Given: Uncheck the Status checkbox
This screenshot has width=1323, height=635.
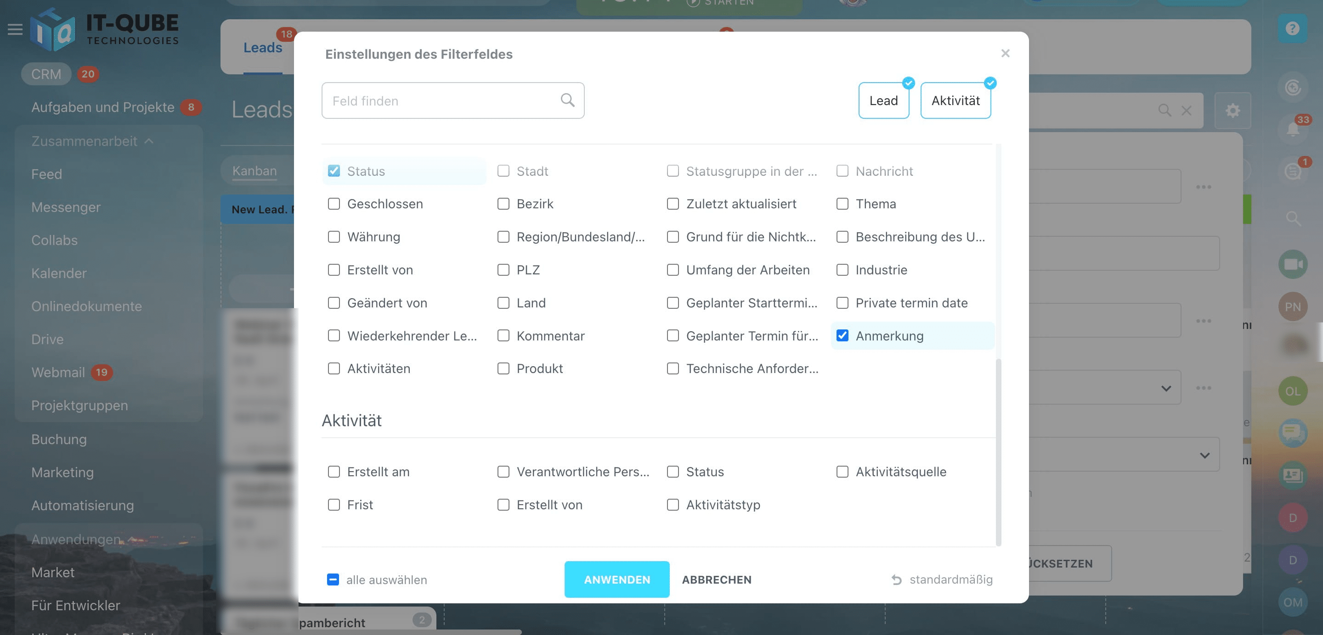Looking at the screenshot, I should (x=334, y=171).
